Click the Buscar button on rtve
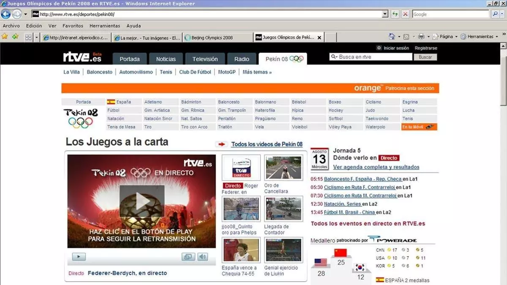 coord(425,57)
